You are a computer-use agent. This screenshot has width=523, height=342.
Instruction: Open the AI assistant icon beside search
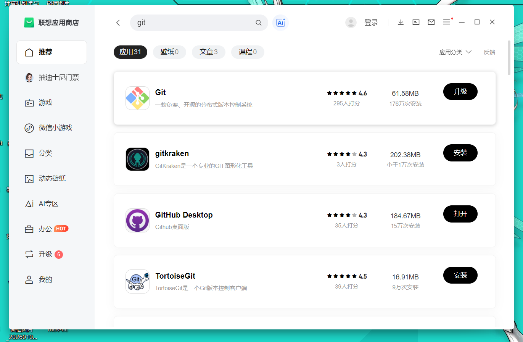[x=281, y=23]
